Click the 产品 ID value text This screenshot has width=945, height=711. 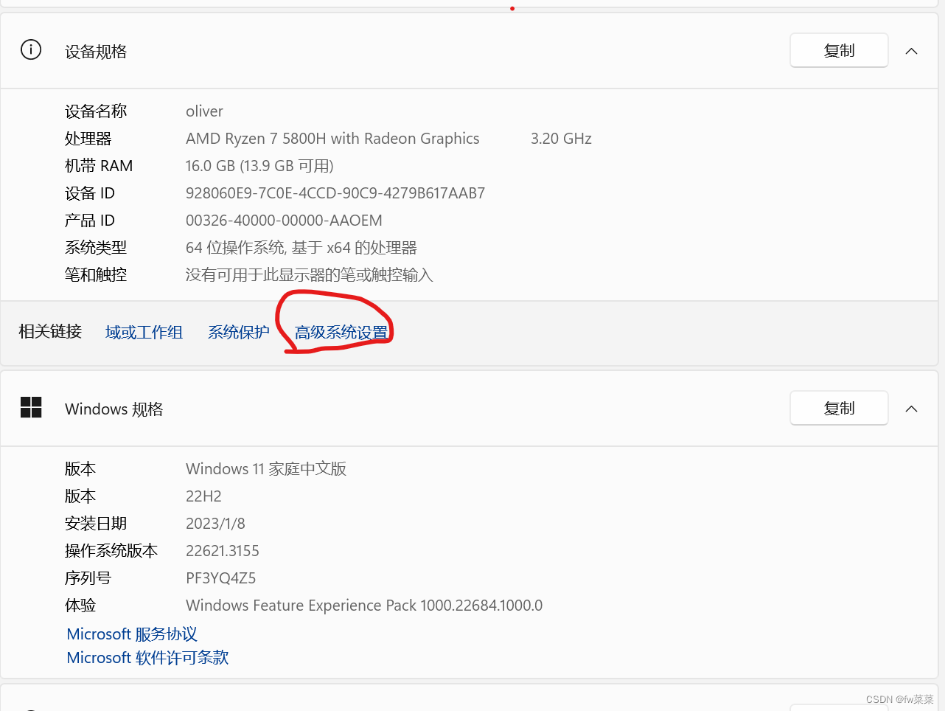tap(284, 220)
